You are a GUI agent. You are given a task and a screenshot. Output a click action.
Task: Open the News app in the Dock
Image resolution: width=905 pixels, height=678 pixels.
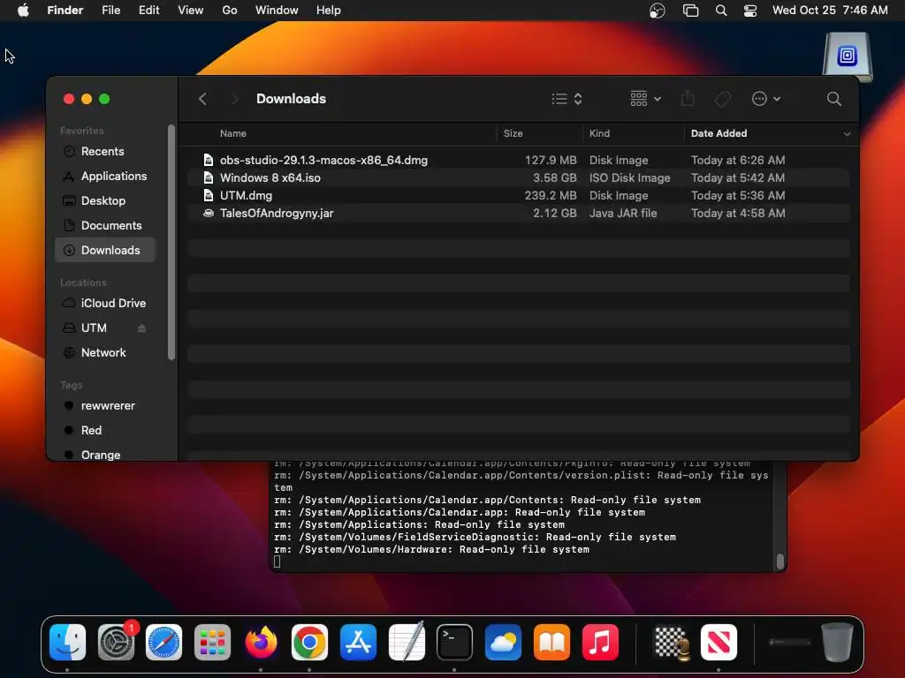719,642
